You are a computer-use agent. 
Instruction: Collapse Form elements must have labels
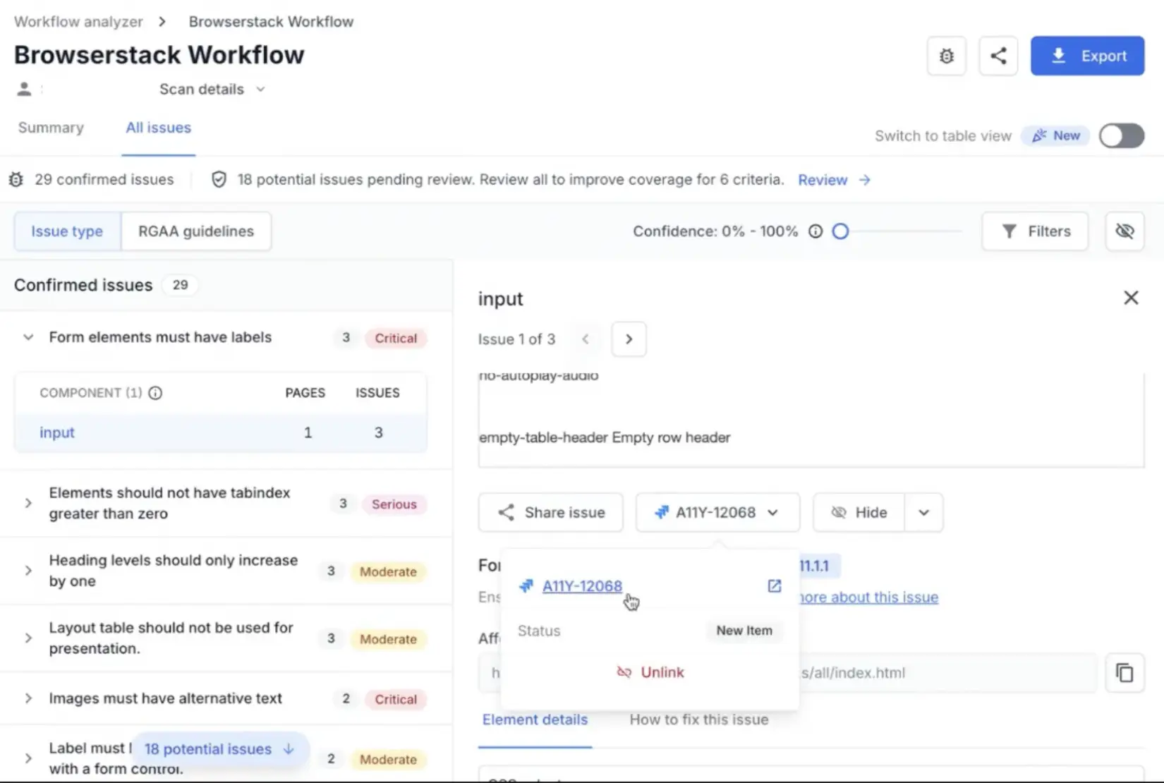[x=28, y=337]
